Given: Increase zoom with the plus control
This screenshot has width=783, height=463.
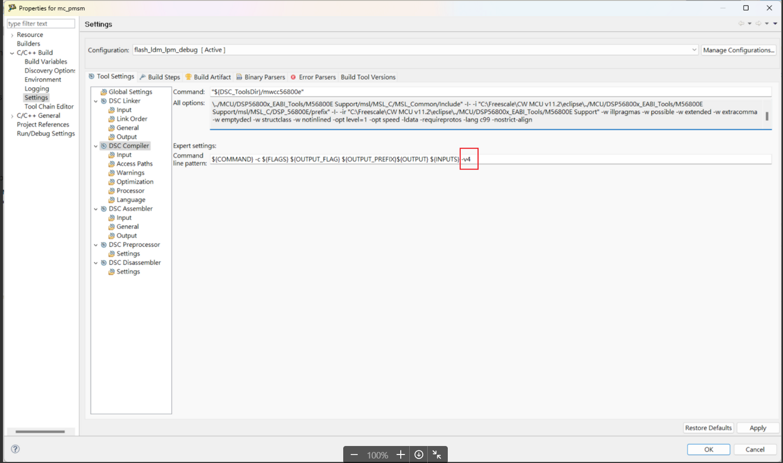Looking at the screenshot, I should [400, 454].
